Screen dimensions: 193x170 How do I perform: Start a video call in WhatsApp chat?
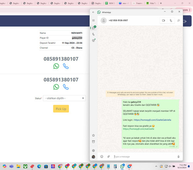163,20
